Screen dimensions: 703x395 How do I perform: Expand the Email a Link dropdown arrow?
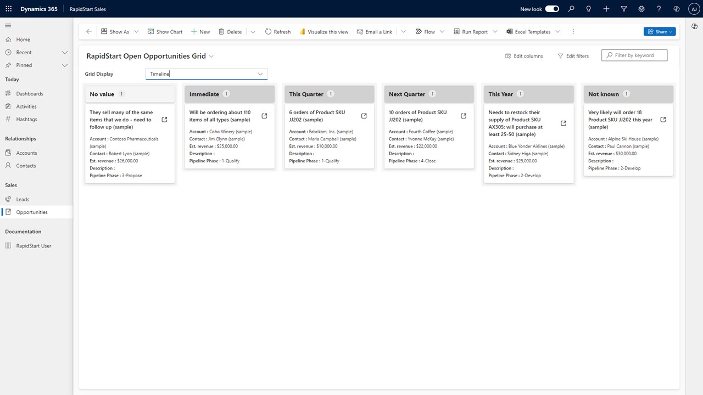[403, 32]
